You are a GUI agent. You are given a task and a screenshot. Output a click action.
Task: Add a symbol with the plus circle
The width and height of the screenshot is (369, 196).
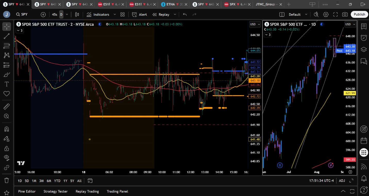click(x=43, y=14)
